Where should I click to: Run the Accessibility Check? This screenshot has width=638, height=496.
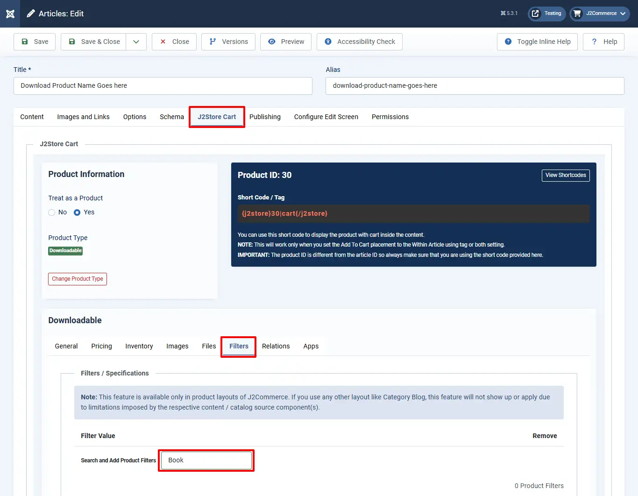360,42
